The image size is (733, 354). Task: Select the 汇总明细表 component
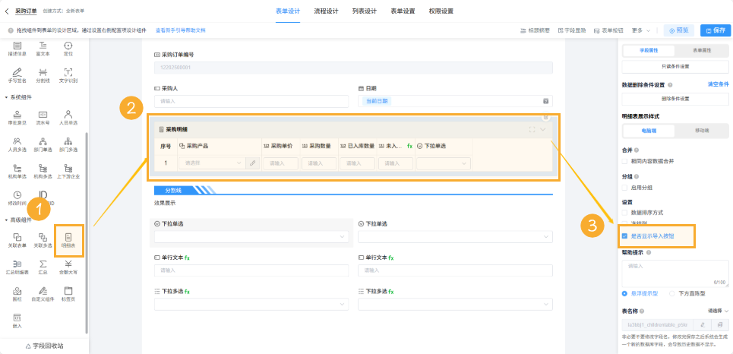click(x=17, y=267)
